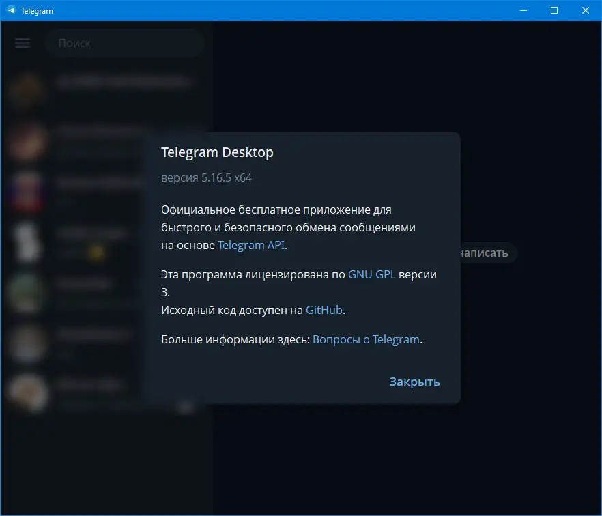Open the chat with red-blue avatar

(x=27, y=192)
